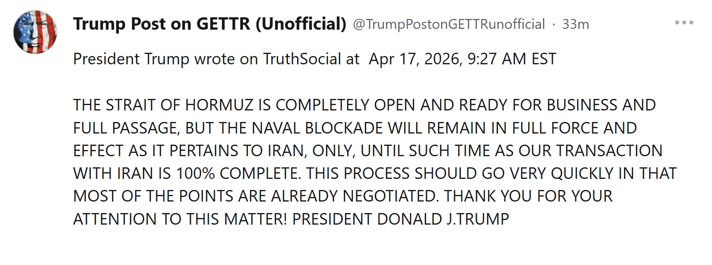The image size is (712, 265).
Task: Click the line "President Trump wrote on TruthSocial at"
Action: point(216,59)
